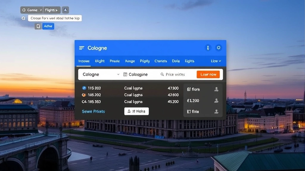Click the blue airline logo beside 115 802
The height and width of the screenshot is (171, 305).
(84, 88)
